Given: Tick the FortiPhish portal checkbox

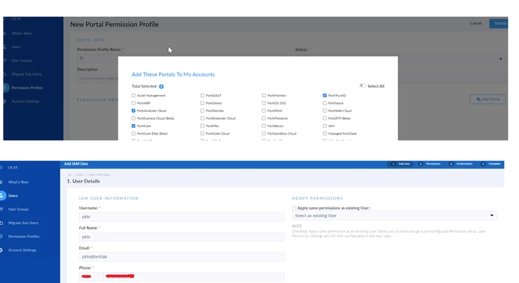Looking at the screenshot, I should click(x=264, y=111).
